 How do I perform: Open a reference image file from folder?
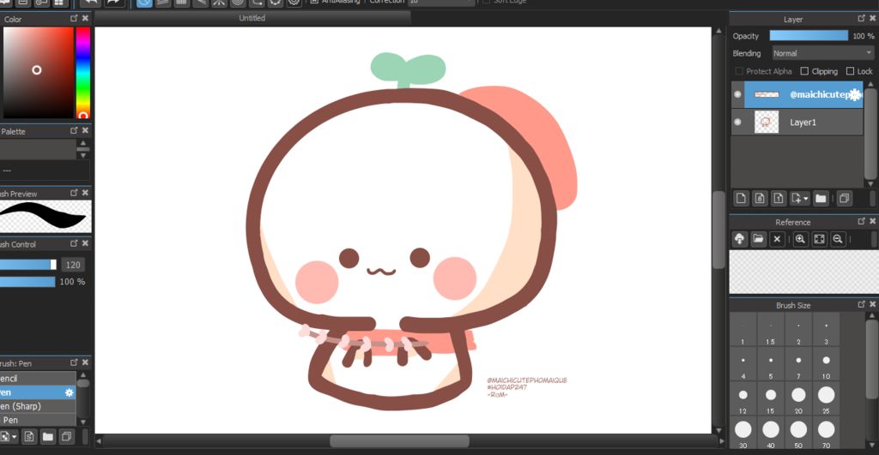click(x=758, y=239)
